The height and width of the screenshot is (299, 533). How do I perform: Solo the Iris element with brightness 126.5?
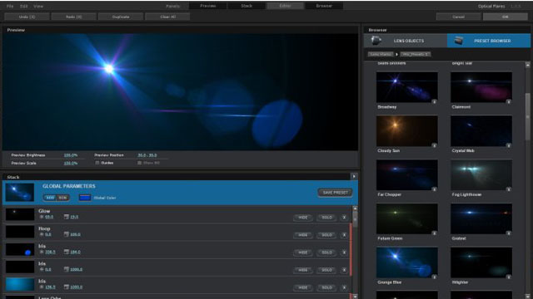pos(326,287)
